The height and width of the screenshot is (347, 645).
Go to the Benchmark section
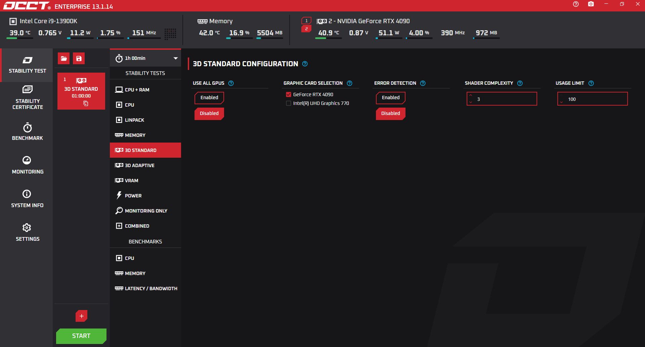[x=28, y=132]
